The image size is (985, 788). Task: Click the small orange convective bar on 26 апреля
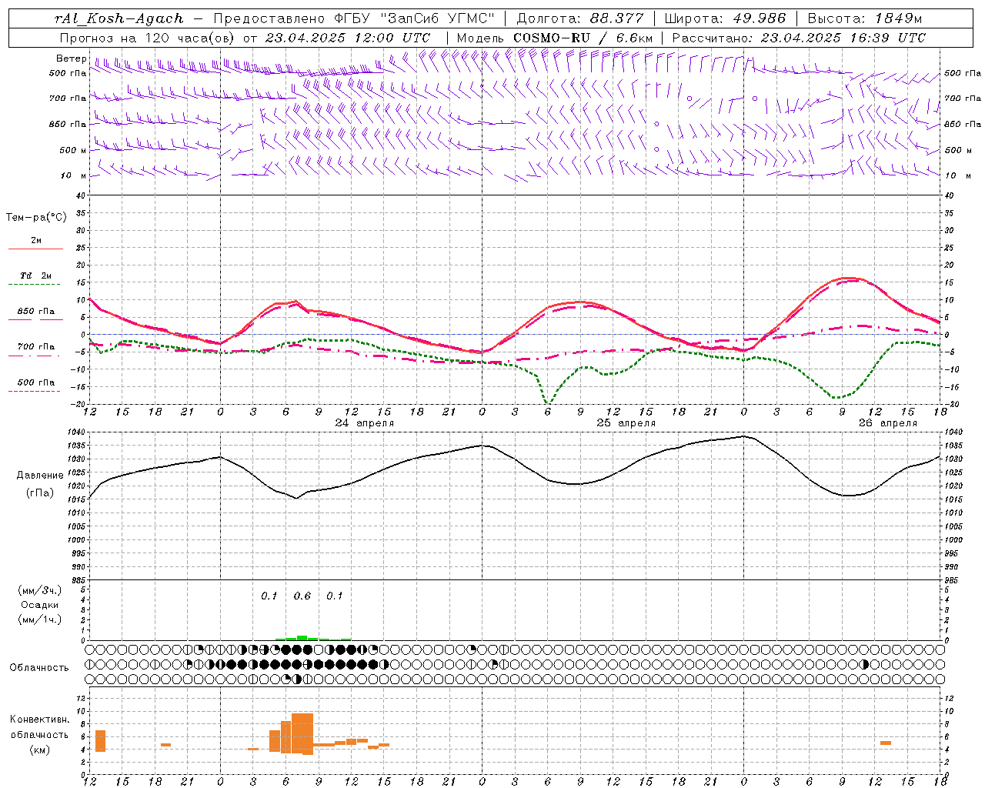pos(886,743)
